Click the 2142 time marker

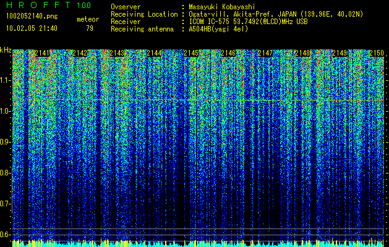coord(80,53)
